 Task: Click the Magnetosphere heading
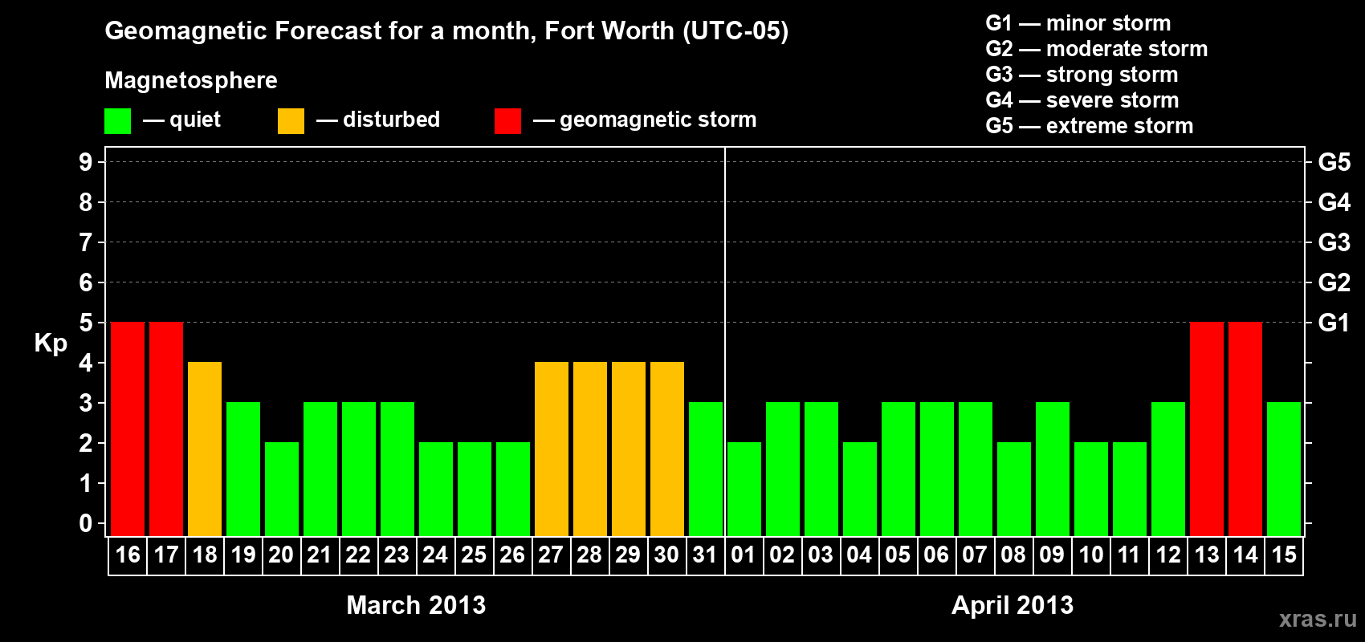click(191, 81)
